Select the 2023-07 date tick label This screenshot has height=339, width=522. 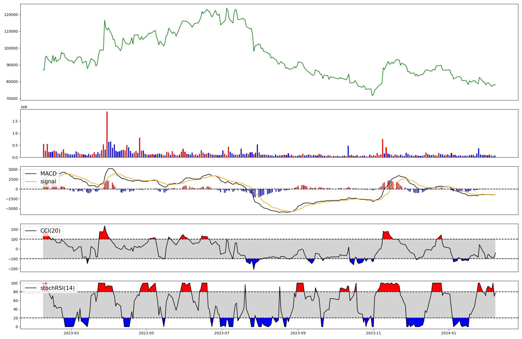point(222,333)
